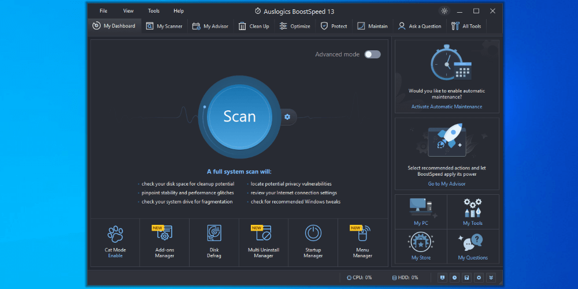Viewport: 578px width, 289px height.
Task: Toggle Advanced mode switch
Action: point(372,54)
